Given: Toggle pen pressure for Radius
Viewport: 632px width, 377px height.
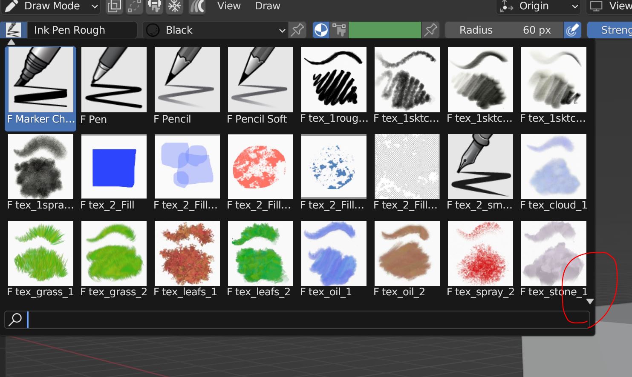Looking at the screenshot, I should (572, 30).
